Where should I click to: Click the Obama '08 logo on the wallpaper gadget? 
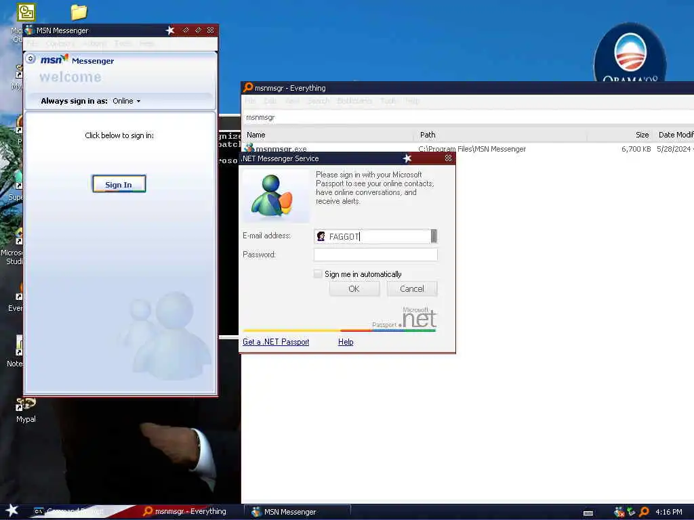(630, 52)
